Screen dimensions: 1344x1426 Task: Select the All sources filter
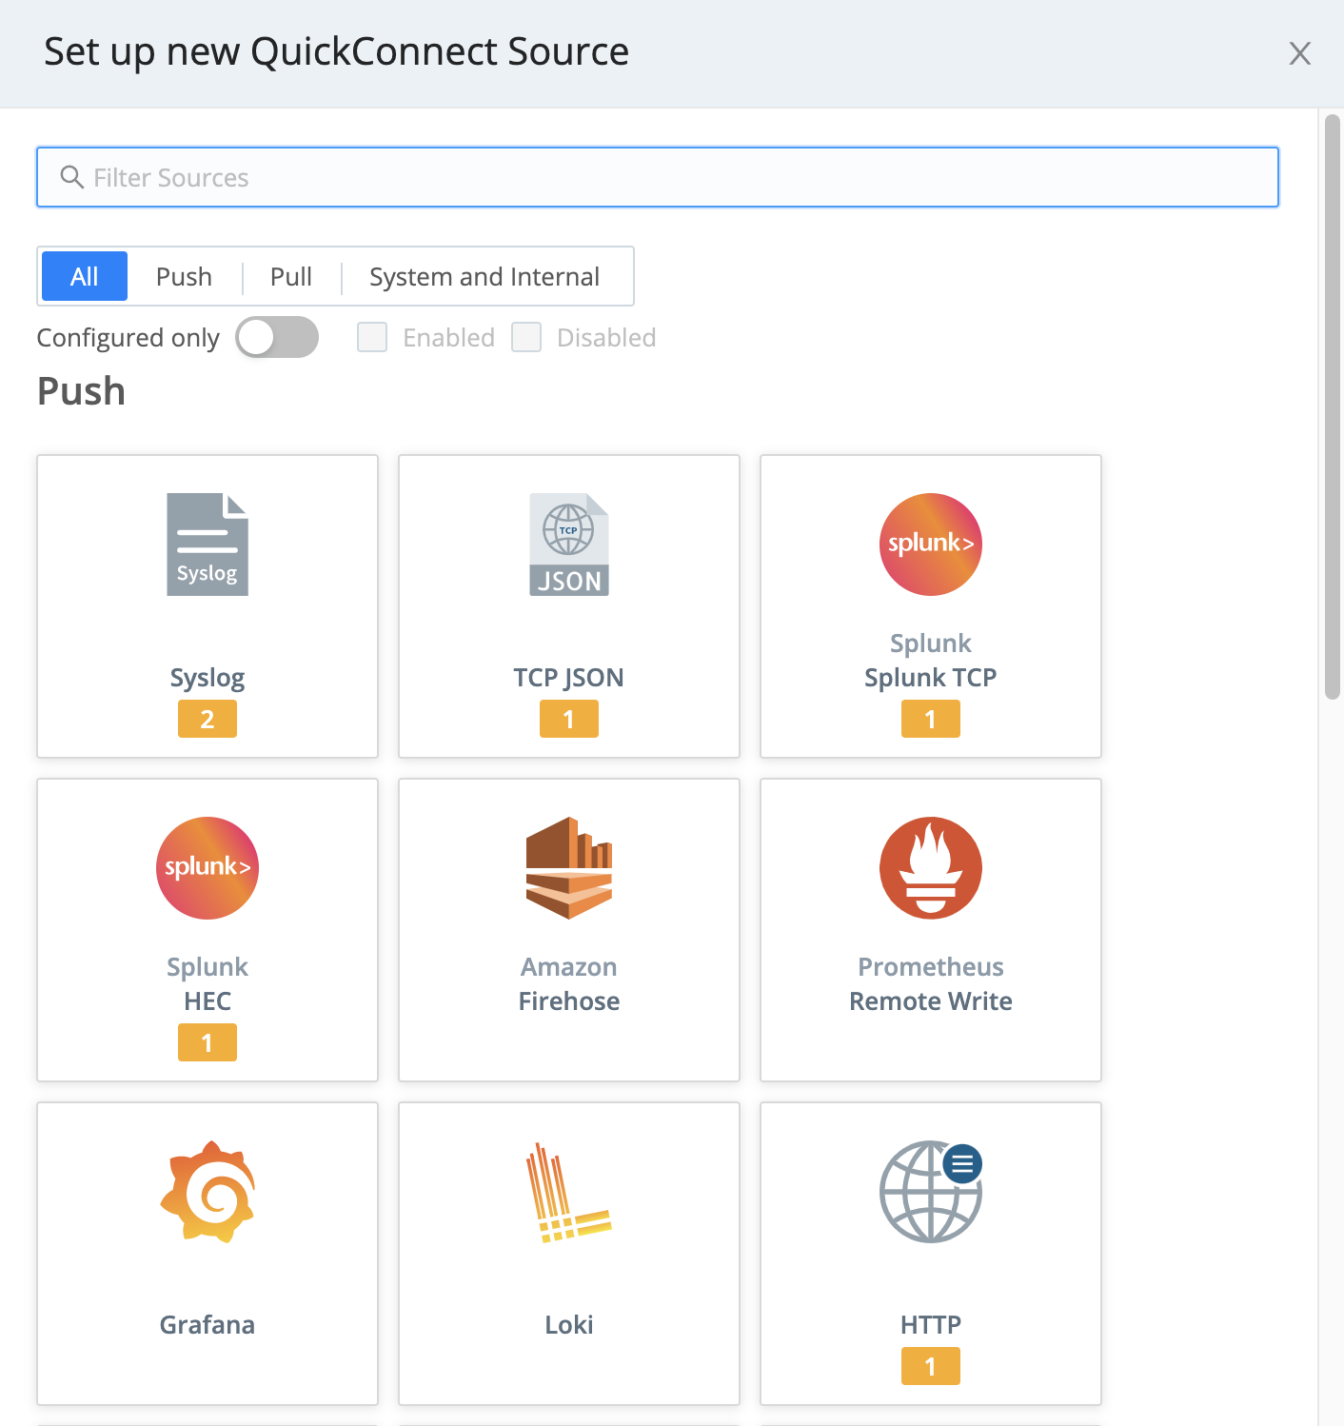84,276
